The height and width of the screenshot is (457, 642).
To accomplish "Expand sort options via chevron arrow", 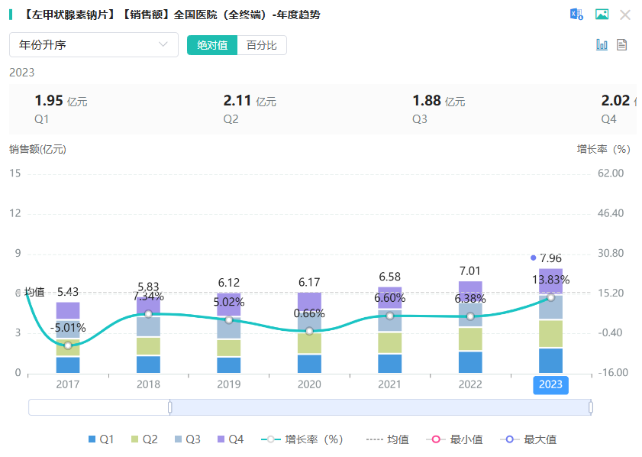I will pos(163,44).
